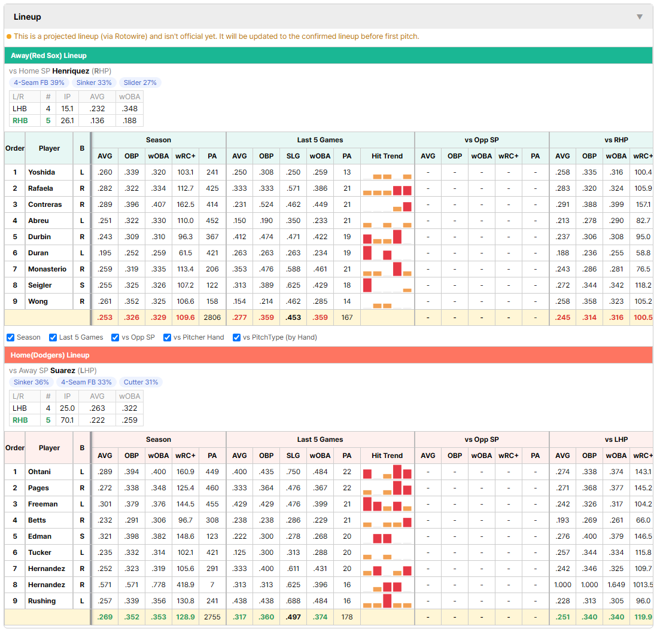Uncheck vs PitchType (by Hand) option

(x=237, y=338)
